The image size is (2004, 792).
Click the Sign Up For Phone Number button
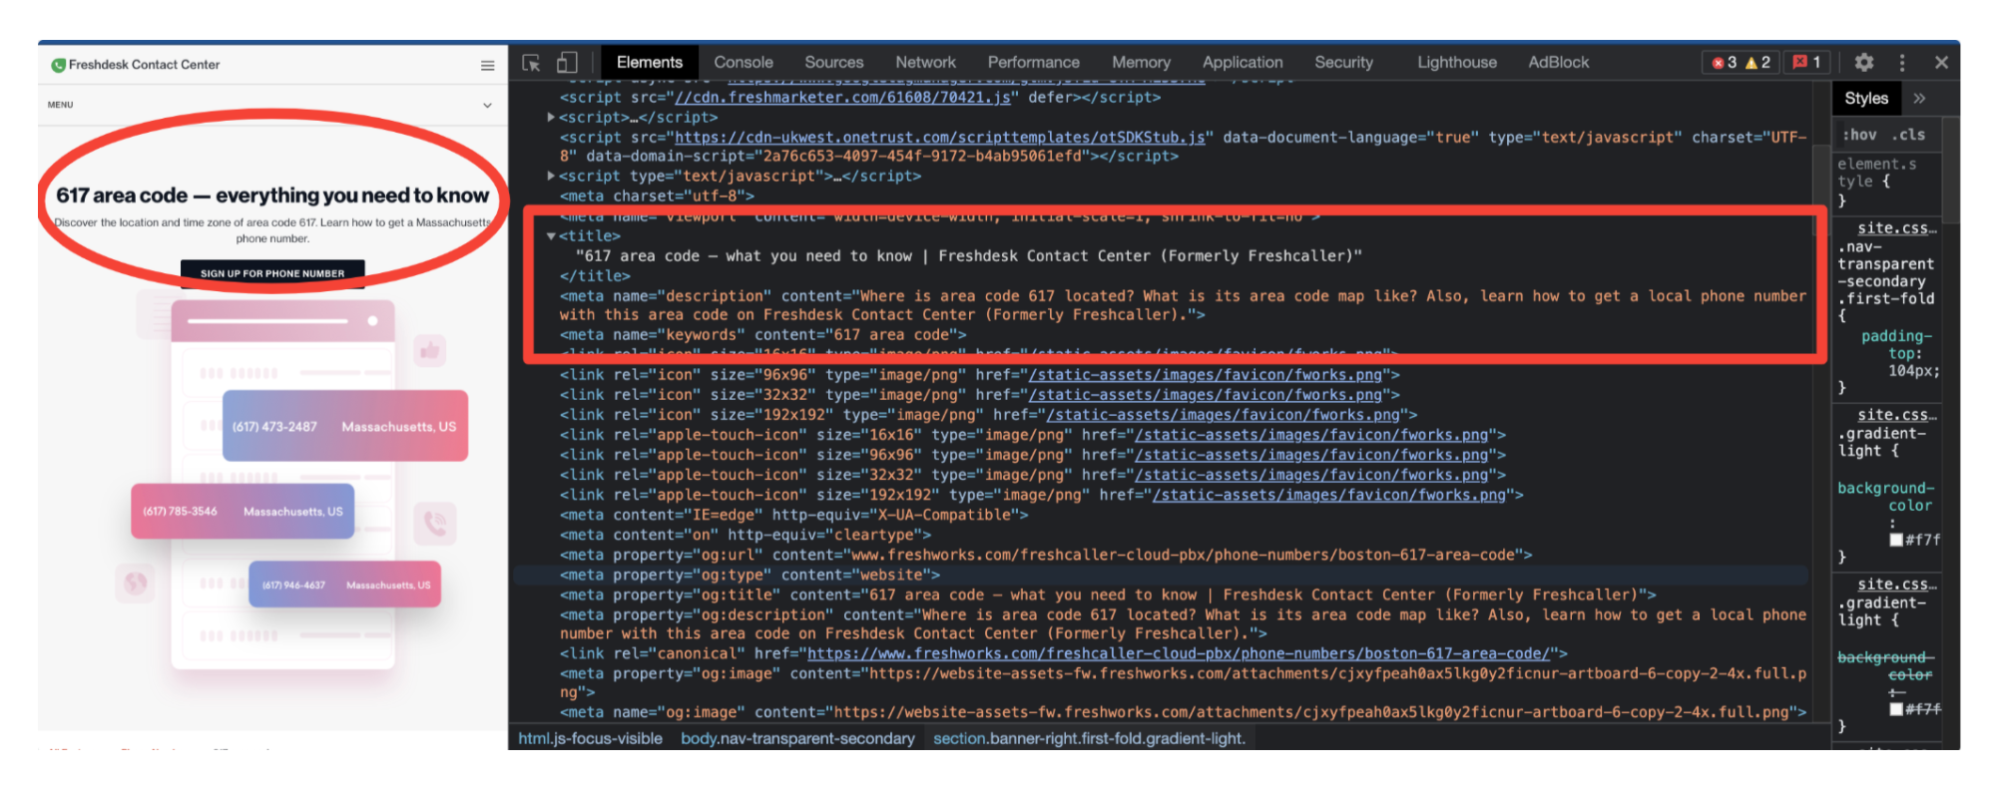point(272,273)
